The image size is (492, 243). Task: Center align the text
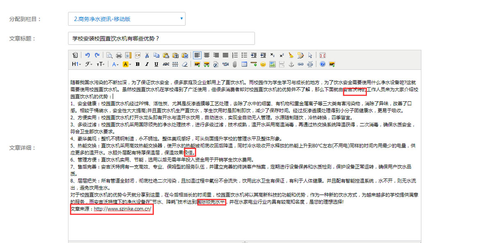pos(207,55)
